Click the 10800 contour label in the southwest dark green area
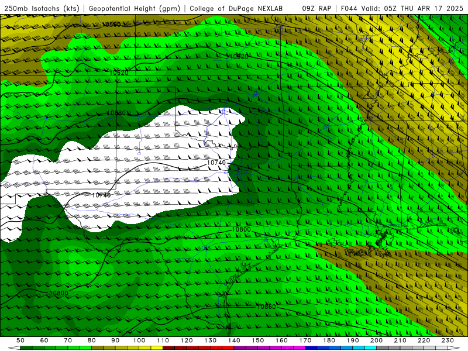This screenshot has height=351, width=468. 58,293
